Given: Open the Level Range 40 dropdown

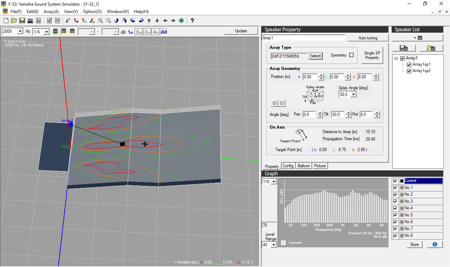Looking at the screenshot, I should coord(274,245).
